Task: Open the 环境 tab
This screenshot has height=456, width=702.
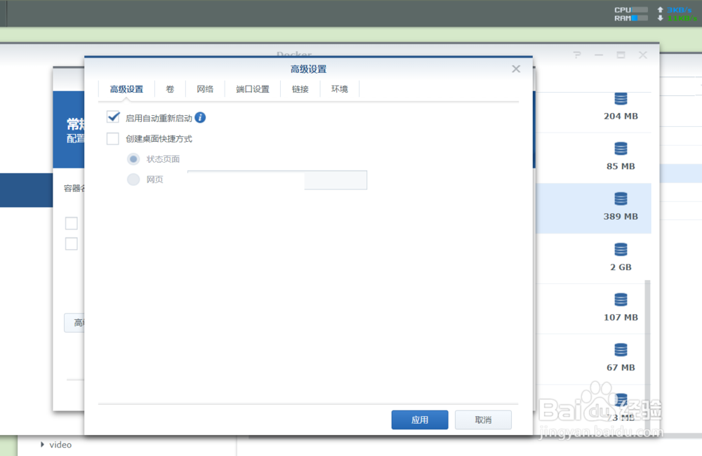Action: coord(339,89)
